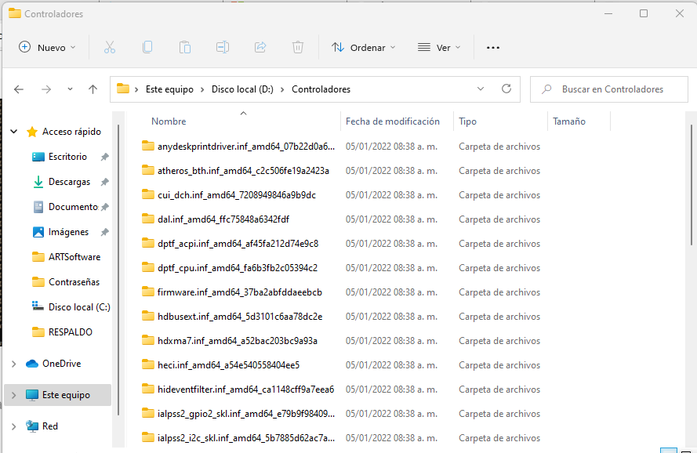
Task: Go up one folder level arrow
Action: (x=93, y=89)
